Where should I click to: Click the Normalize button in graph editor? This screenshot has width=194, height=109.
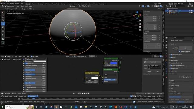click(x=33, y=96)
